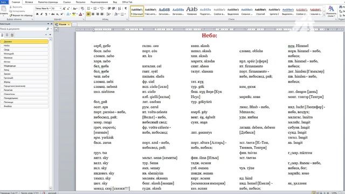Click the Cut (Вырезать) command
The height and width of the screenshot is (194, 345).
(16, 7)
